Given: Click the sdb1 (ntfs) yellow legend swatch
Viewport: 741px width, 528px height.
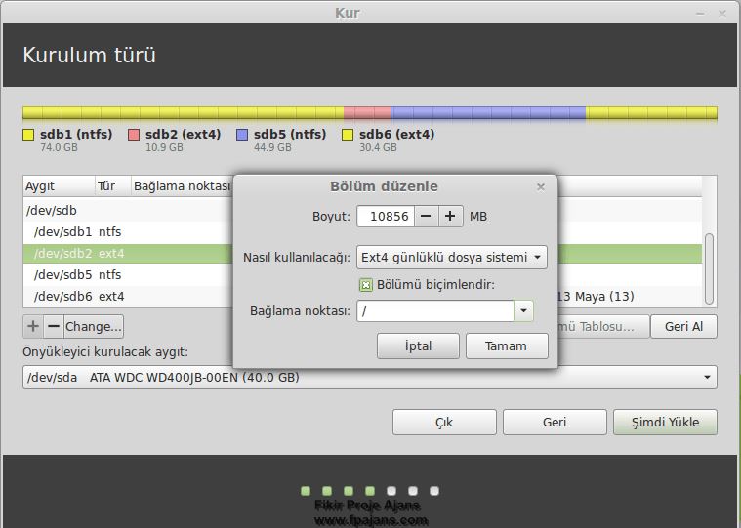Looking at the screenshot, I should point(28,135).
